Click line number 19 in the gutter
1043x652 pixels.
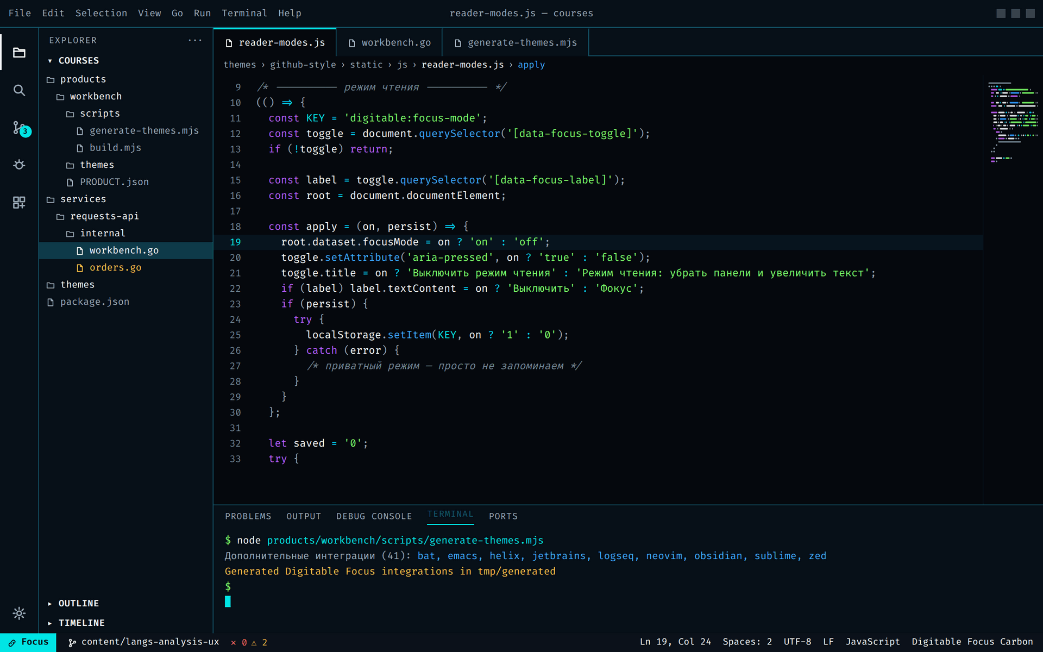click(235, 242)
